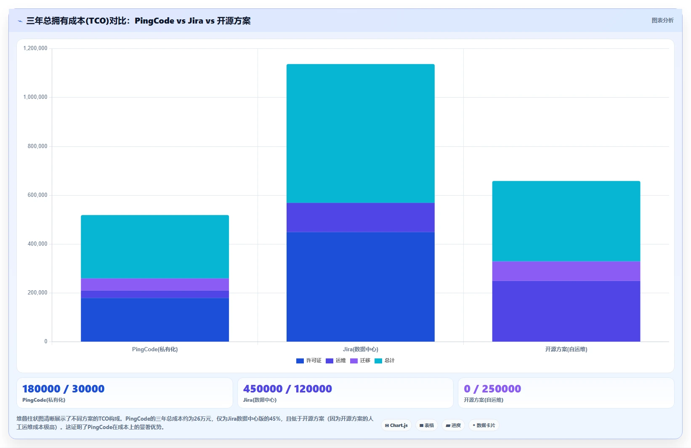691x448 pixels.
Task: Click the 400,000 y-axis label
Action: coord(37,244)
